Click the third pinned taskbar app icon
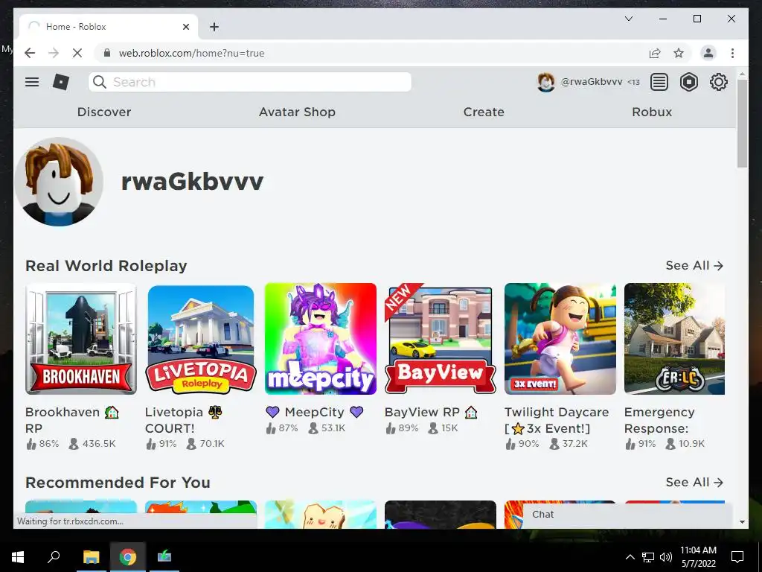 tap(164, 556)
